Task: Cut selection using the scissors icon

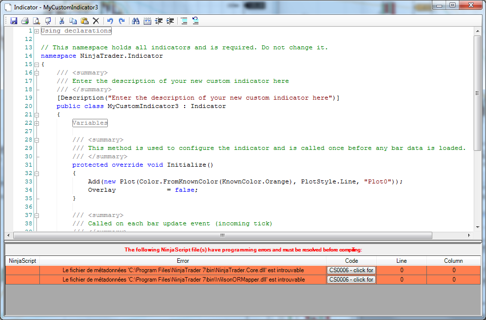Action: tap(62, 21)
